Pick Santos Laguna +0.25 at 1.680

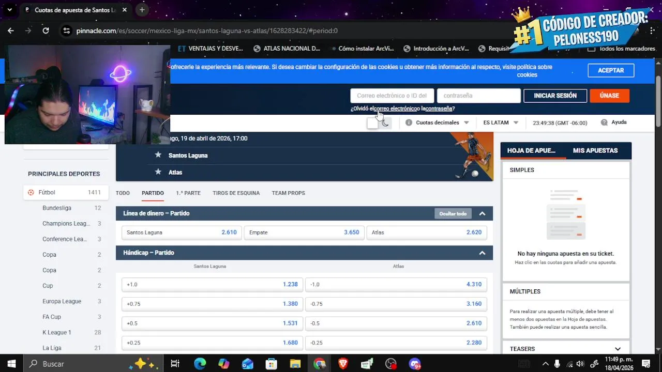[x=212, y=343]
